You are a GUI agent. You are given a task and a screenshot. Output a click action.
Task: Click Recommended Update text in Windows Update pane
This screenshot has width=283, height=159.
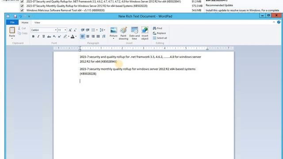219,5
